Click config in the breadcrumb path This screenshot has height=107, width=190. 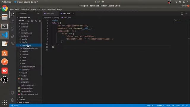pyautogui.click(x=56, y=18)
